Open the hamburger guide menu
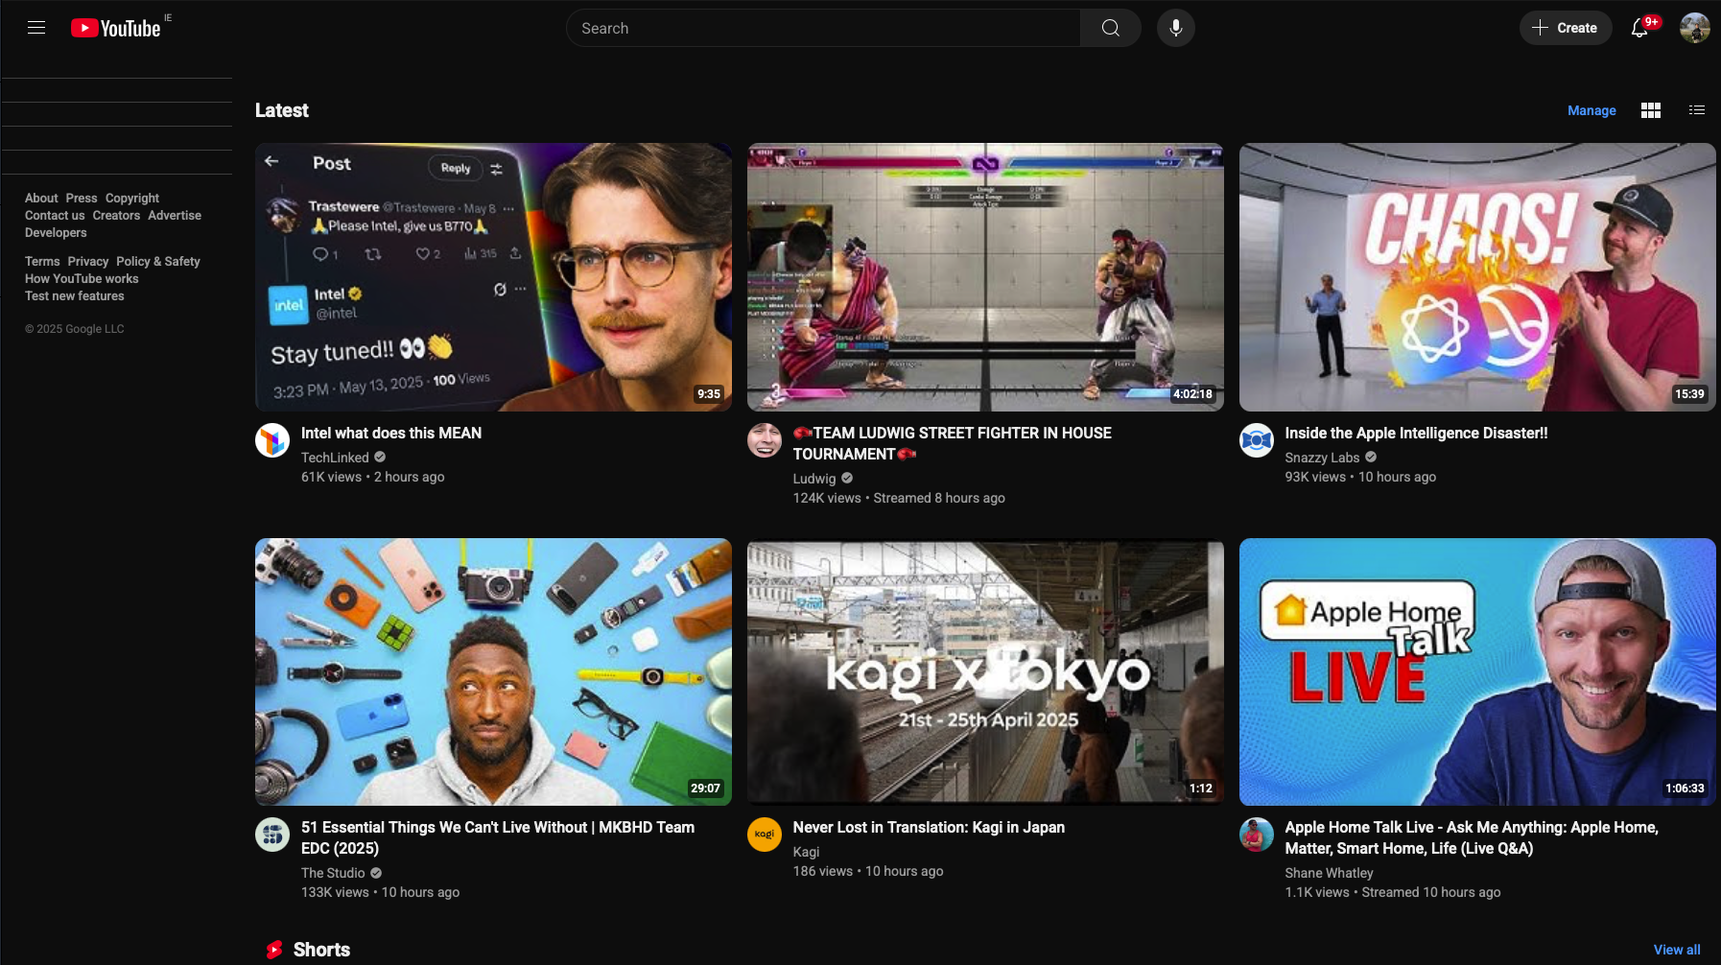 36,28
